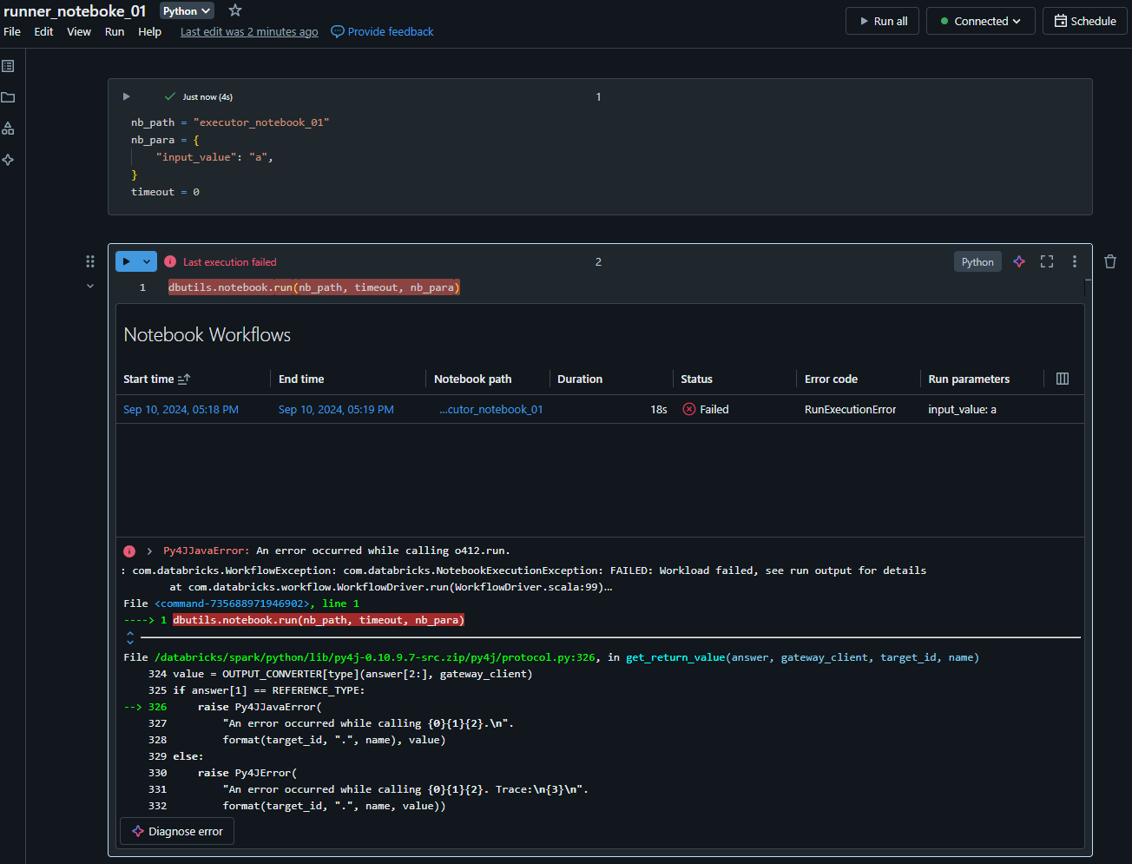Image resolution: width=1132 pixels, height=864 pixels.
Task: Open the File menu
Action: tap(12, 31)
